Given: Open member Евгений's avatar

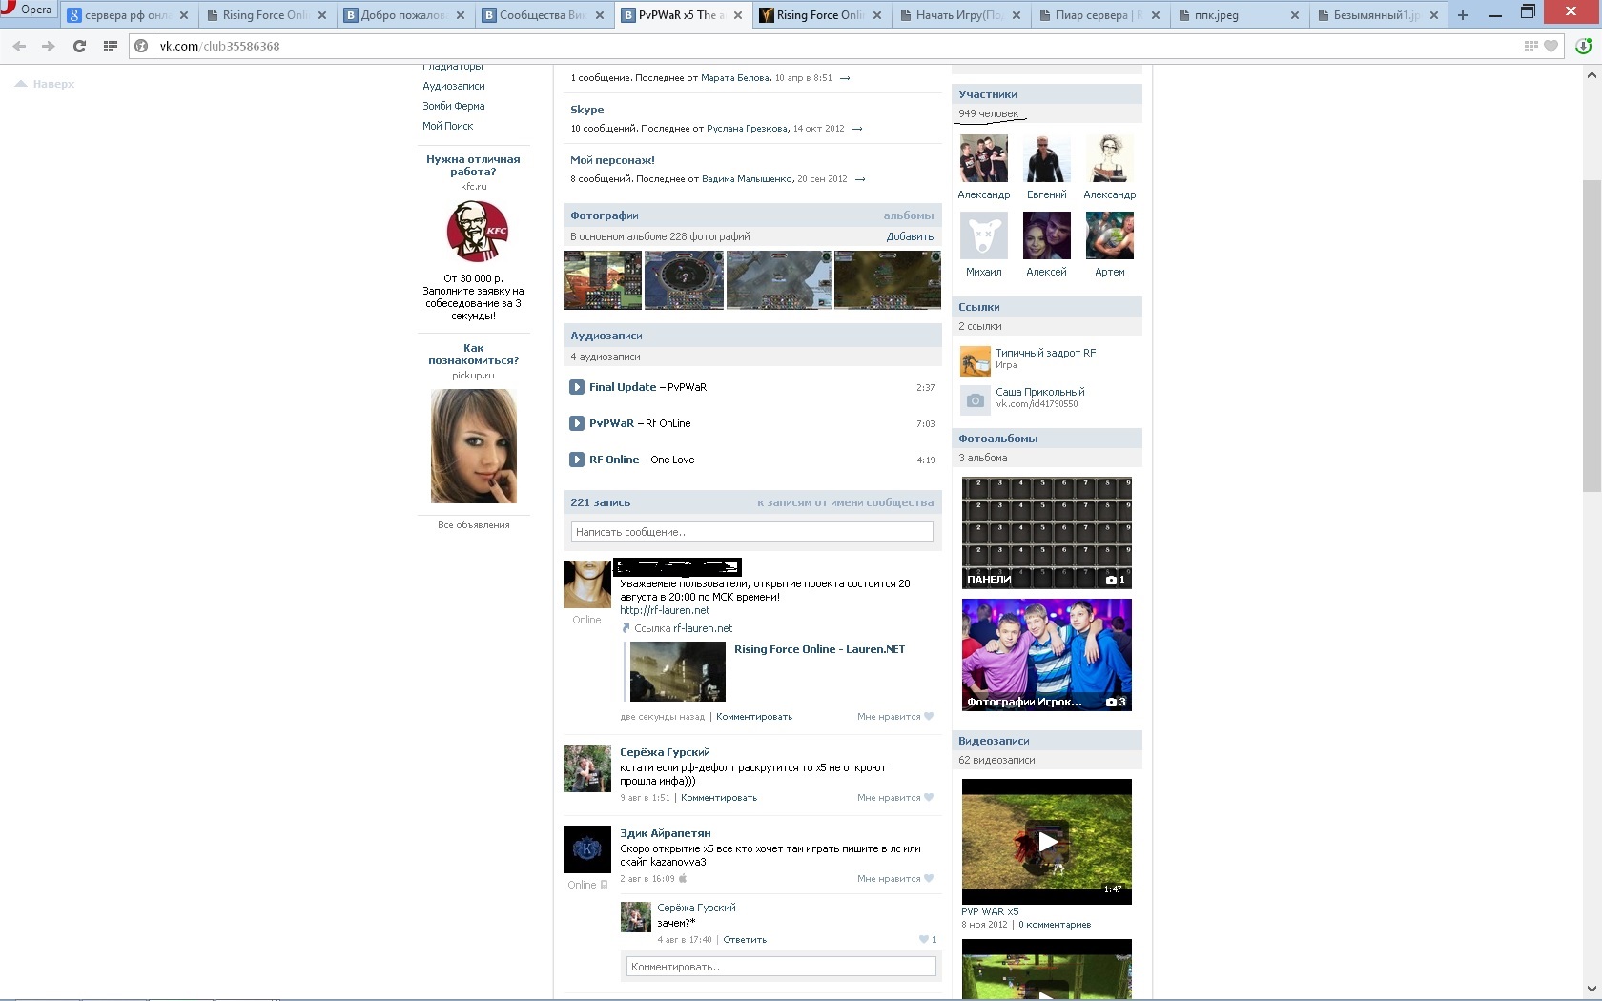Looking at the screenshot, I should (x=1047, y=158).
